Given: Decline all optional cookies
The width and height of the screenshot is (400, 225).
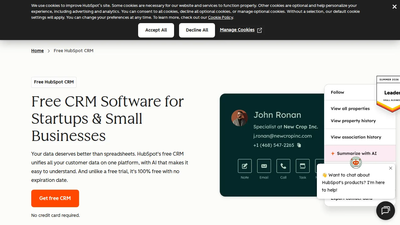Looking at the screenshot, I should point(197,30).
